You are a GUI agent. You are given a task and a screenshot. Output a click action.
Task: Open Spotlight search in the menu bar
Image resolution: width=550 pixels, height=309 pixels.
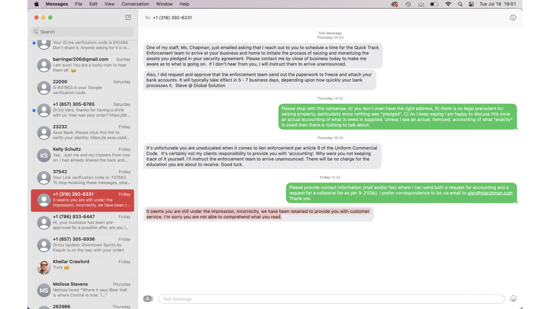pos(460,4)
